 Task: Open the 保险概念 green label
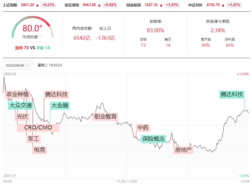(x=154, y=139)
